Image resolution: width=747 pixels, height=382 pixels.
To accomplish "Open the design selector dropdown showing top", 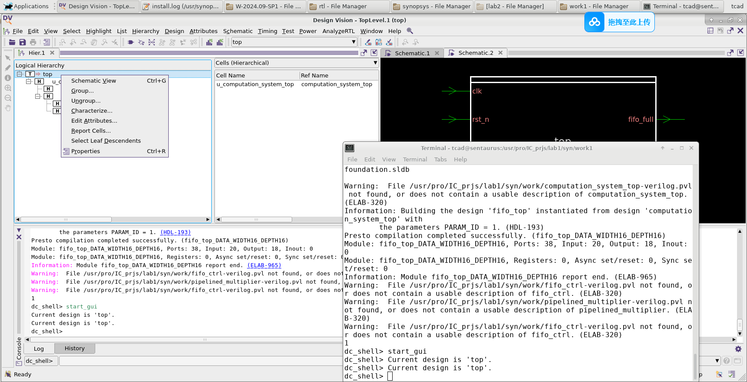I will (353, 42).
